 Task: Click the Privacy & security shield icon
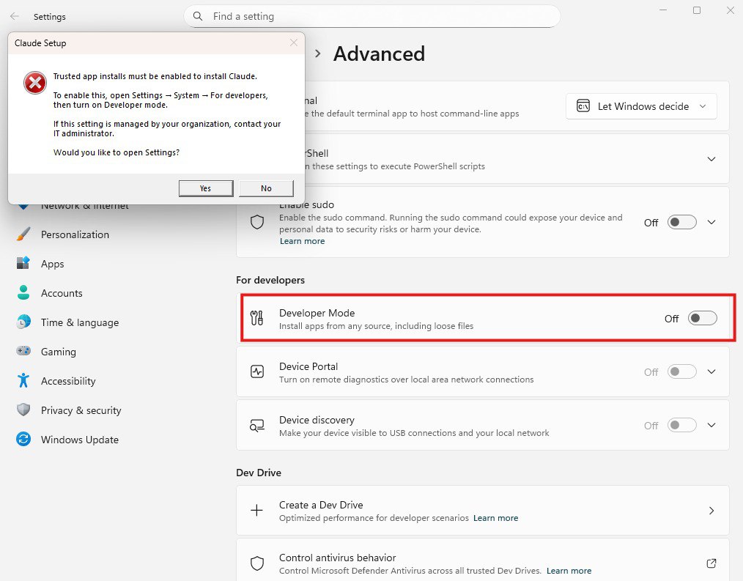coord(23,410)
